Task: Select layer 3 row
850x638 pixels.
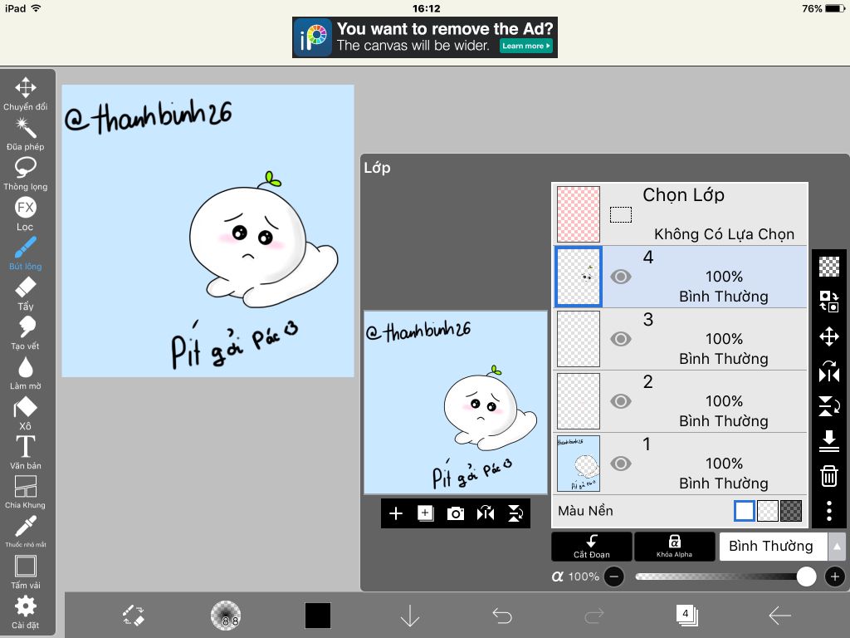Action: 681,339
